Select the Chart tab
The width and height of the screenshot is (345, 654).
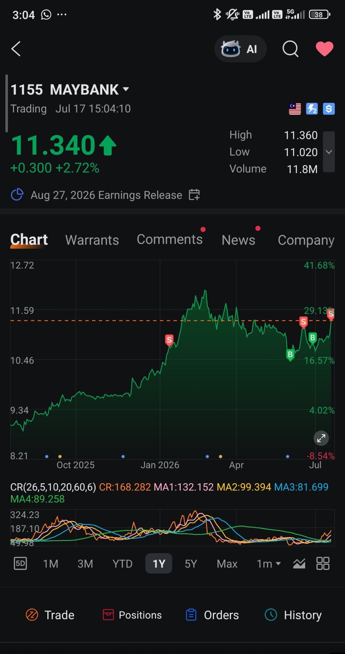[x=29, y=240]
